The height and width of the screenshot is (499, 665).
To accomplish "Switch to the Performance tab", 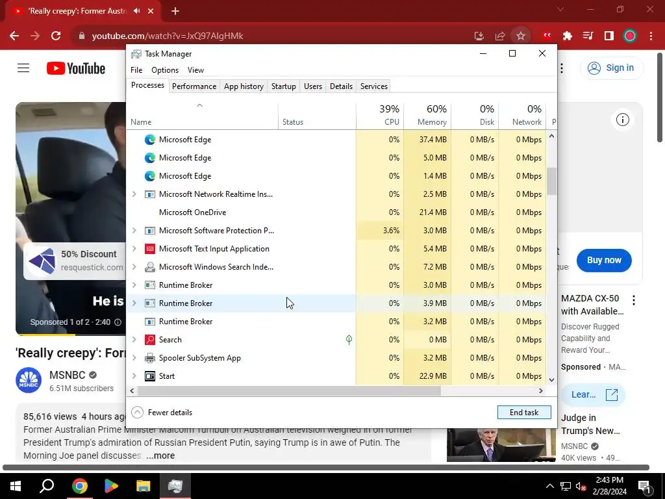I will coord(194,86).
